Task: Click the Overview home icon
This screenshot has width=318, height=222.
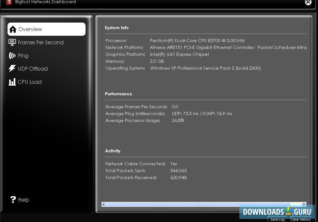Action: [13, 29]
